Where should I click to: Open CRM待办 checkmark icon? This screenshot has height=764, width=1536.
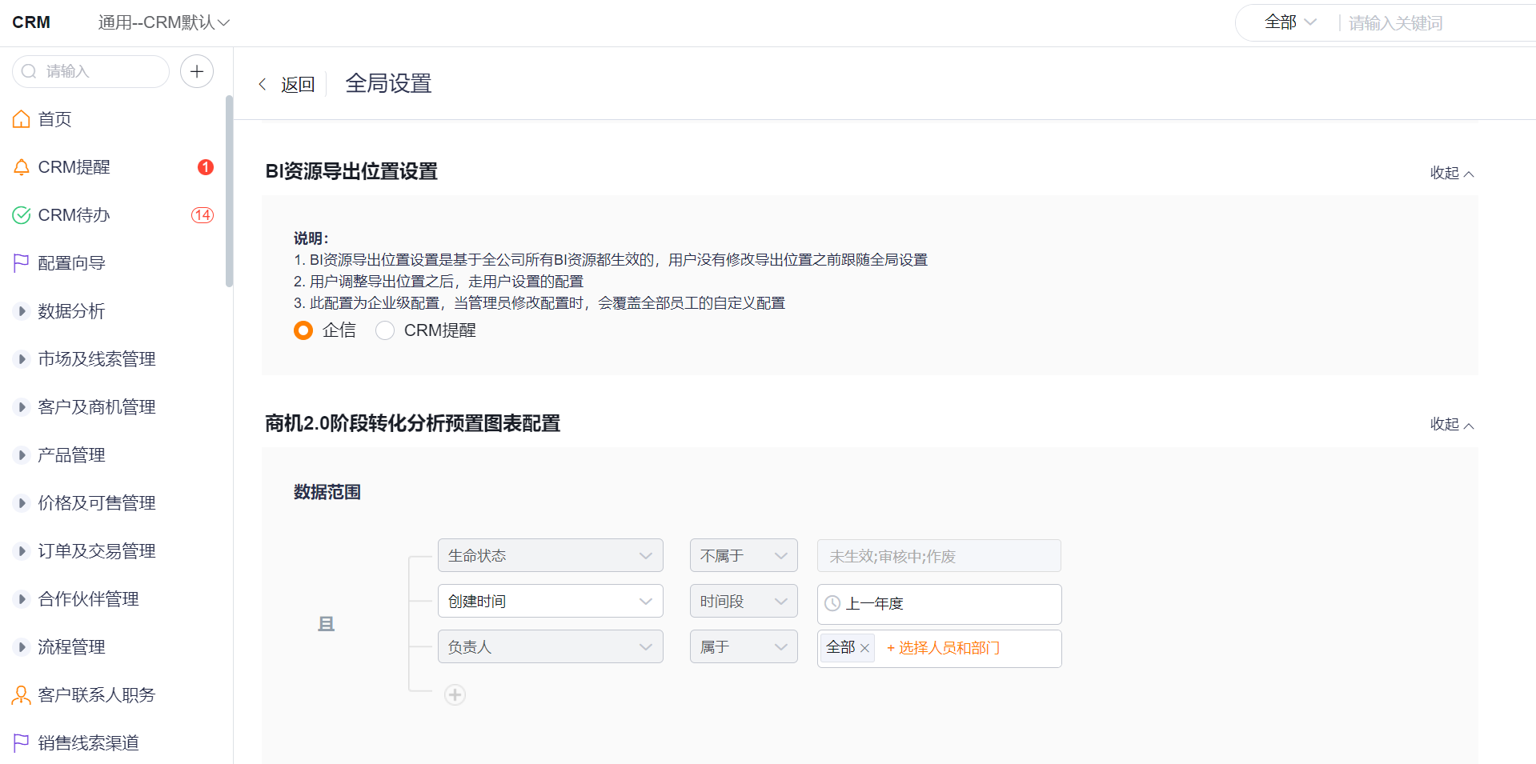coord(22,214)
